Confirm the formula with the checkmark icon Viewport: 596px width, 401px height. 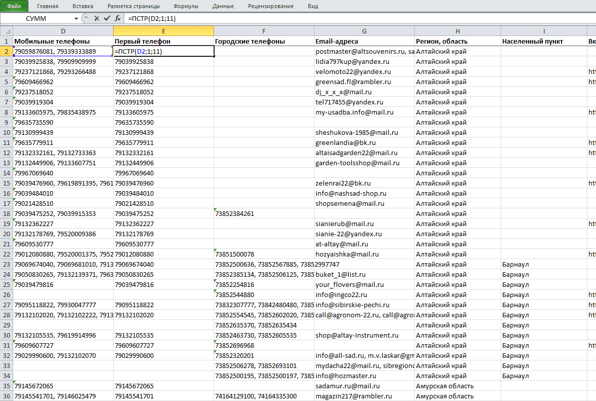[x=107, y=18]
